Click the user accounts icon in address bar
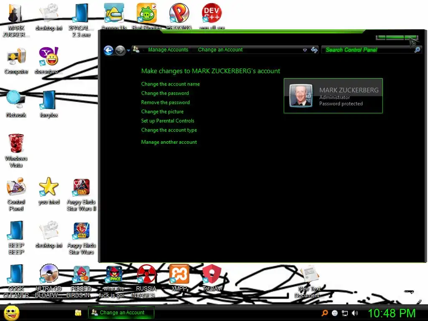The image size is (428, 321). coord(136,50)
